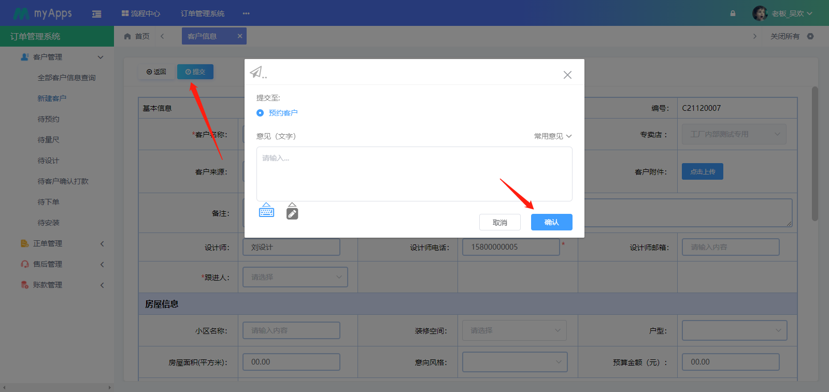Image resolution: width=829 pixels, height=392 pixels.
Task: Select 待量尺 in the sidebar
Action: tap(49, 140)
